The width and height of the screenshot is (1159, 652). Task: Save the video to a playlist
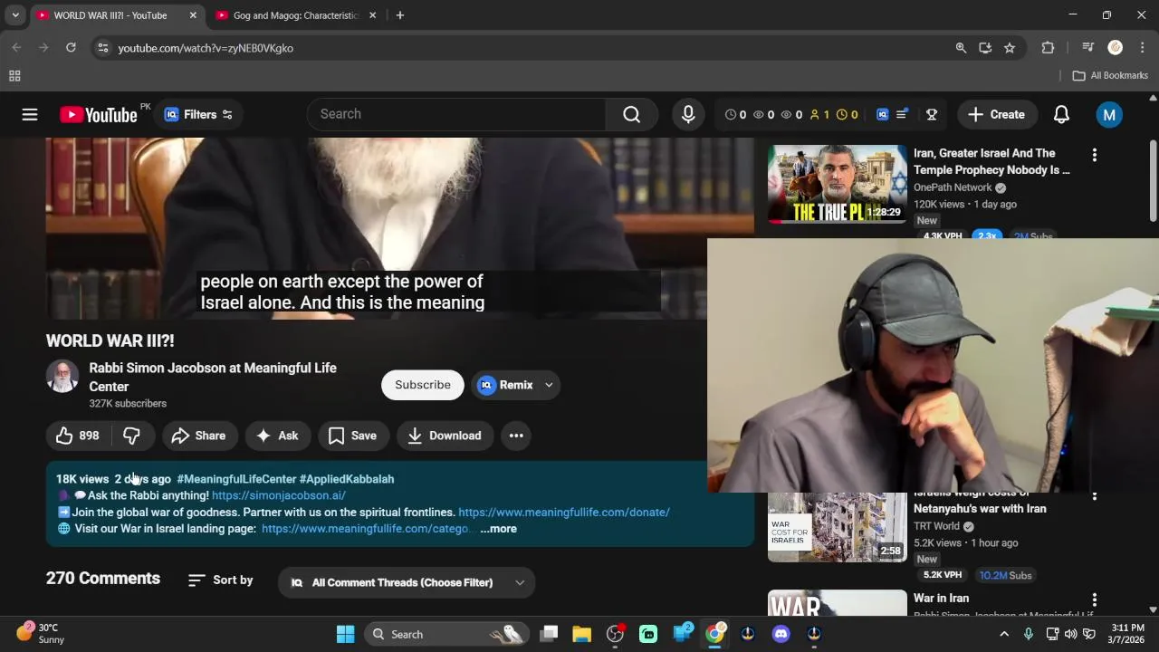tap(353, 436)
